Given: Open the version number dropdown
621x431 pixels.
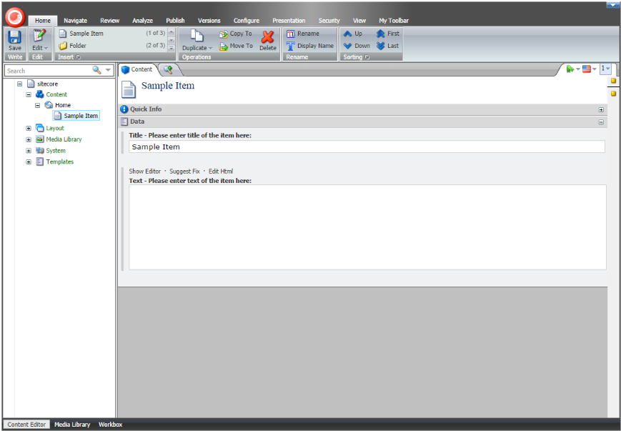Looking at the screenshot, I should (x=605, y=69).
